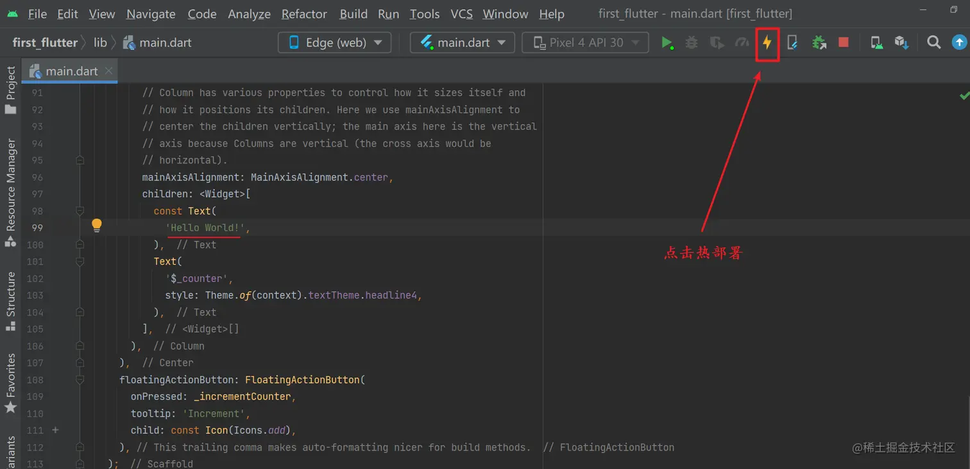
Task: Open the Device Manager icon
Action: pyautogui.click(x=876, y=43)
